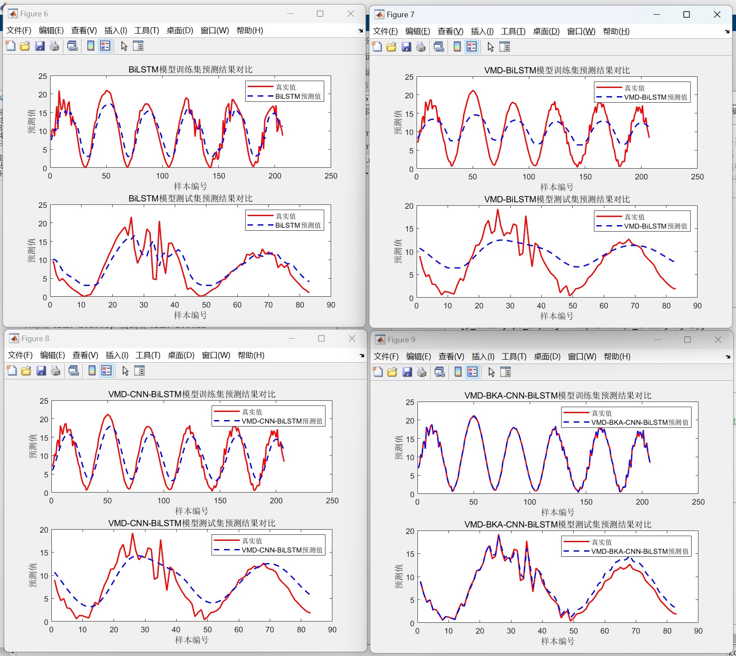The image size is (736, 656).
Task: Print Figure 7 with the printer icon
Action: pos(421,47)
